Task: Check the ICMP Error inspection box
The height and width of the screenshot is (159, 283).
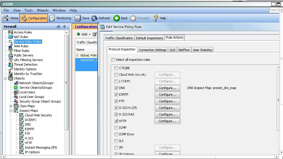Action: click(116, 135)
